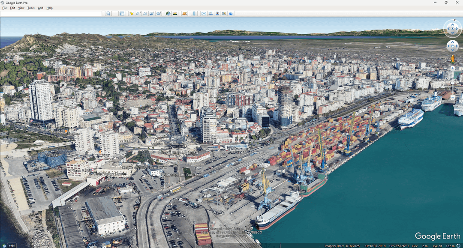Click the Print toolbar icon

click(210, 14)
